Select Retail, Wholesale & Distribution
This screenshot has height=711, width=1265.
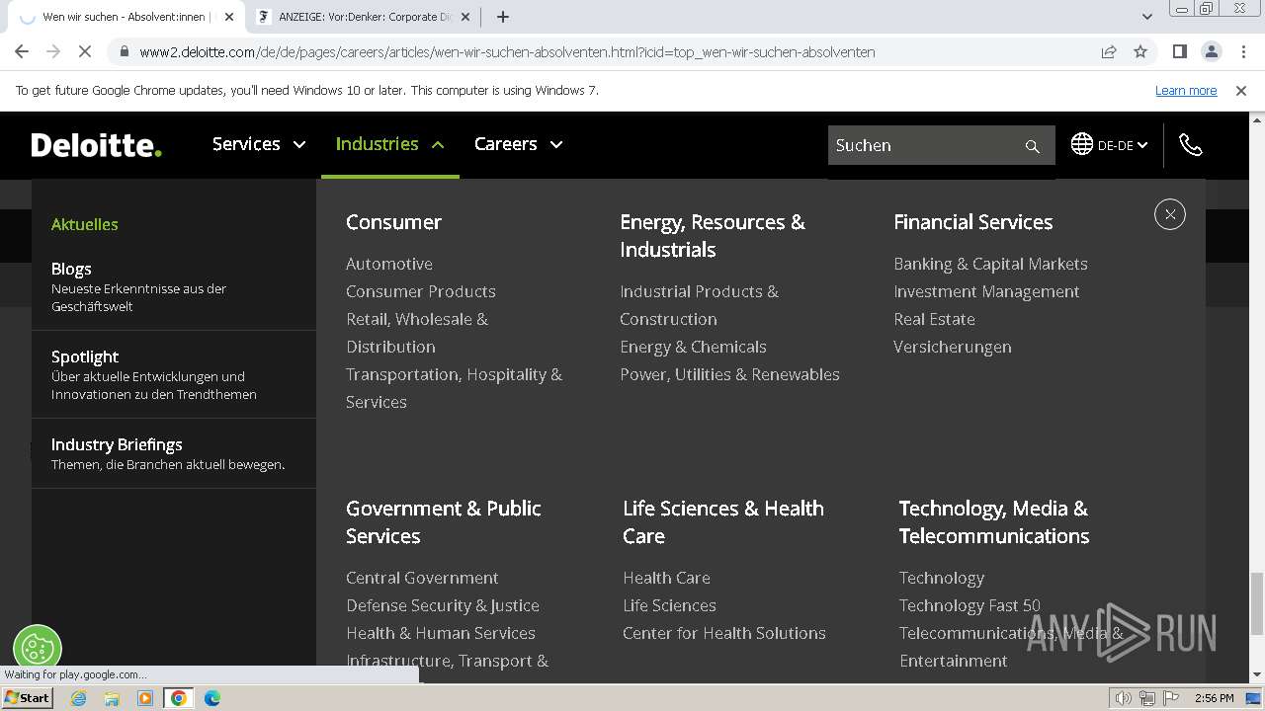[x=417, y=333]
